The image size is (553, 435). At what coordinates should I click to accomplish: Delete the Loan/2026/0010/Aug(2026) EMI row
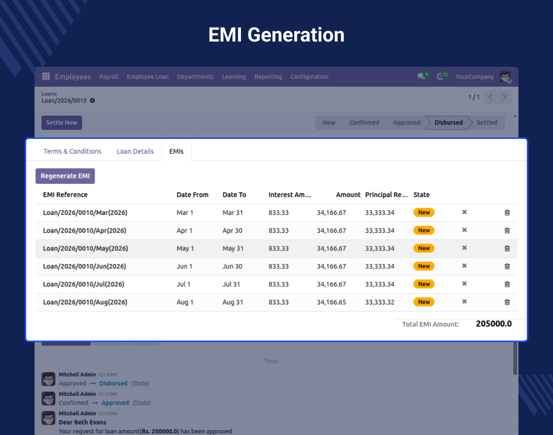click(507, 302)
